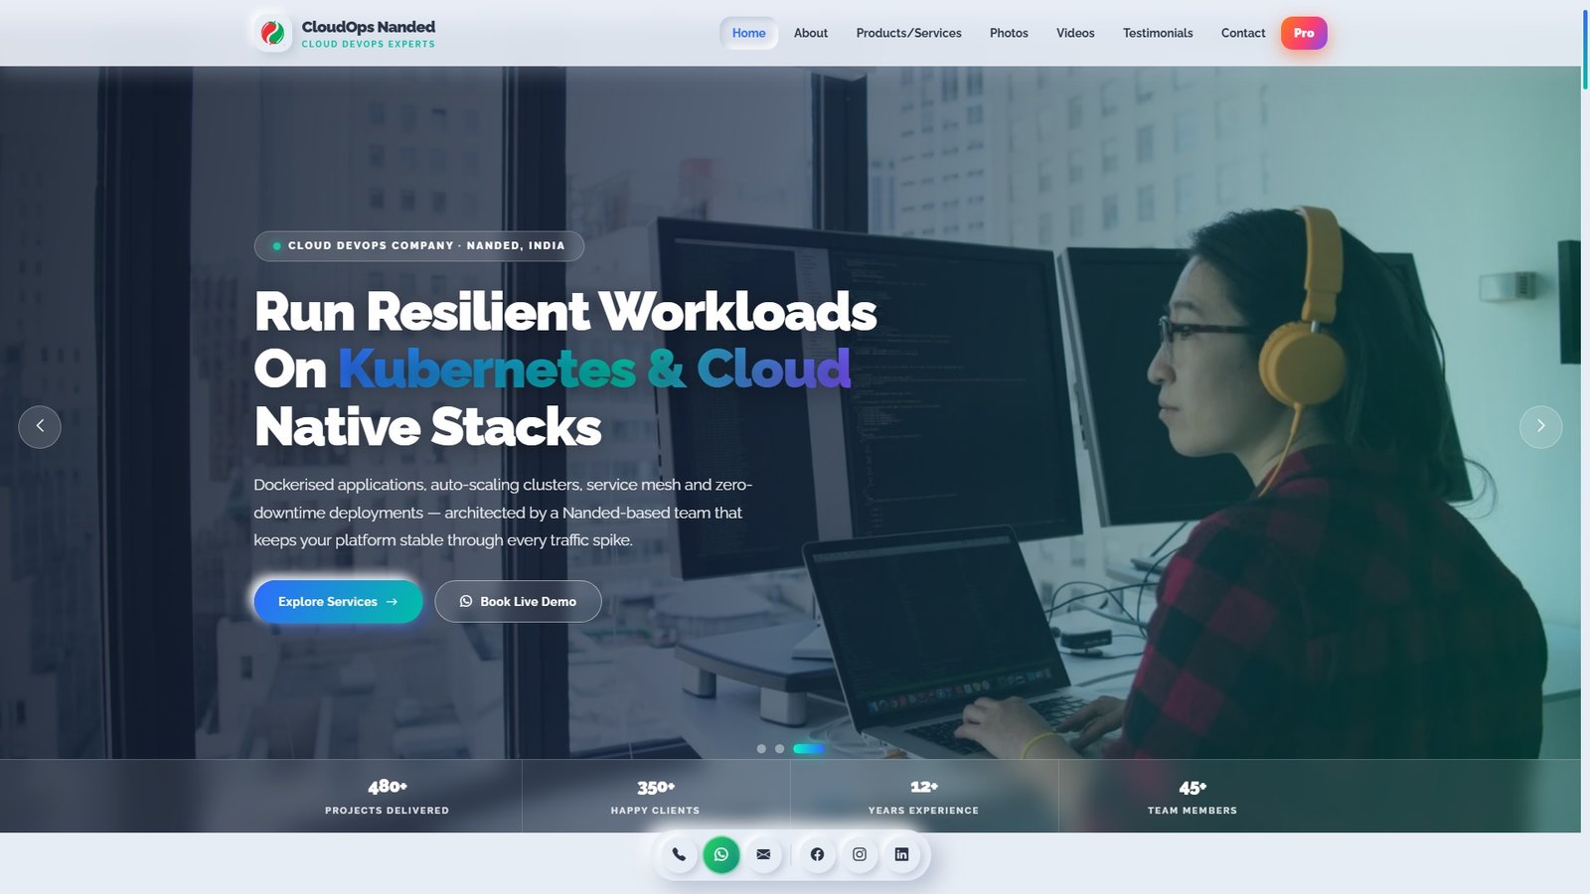
Task: Click the CloudOps Nanded logo icon
Action: (x=272, y=33)
